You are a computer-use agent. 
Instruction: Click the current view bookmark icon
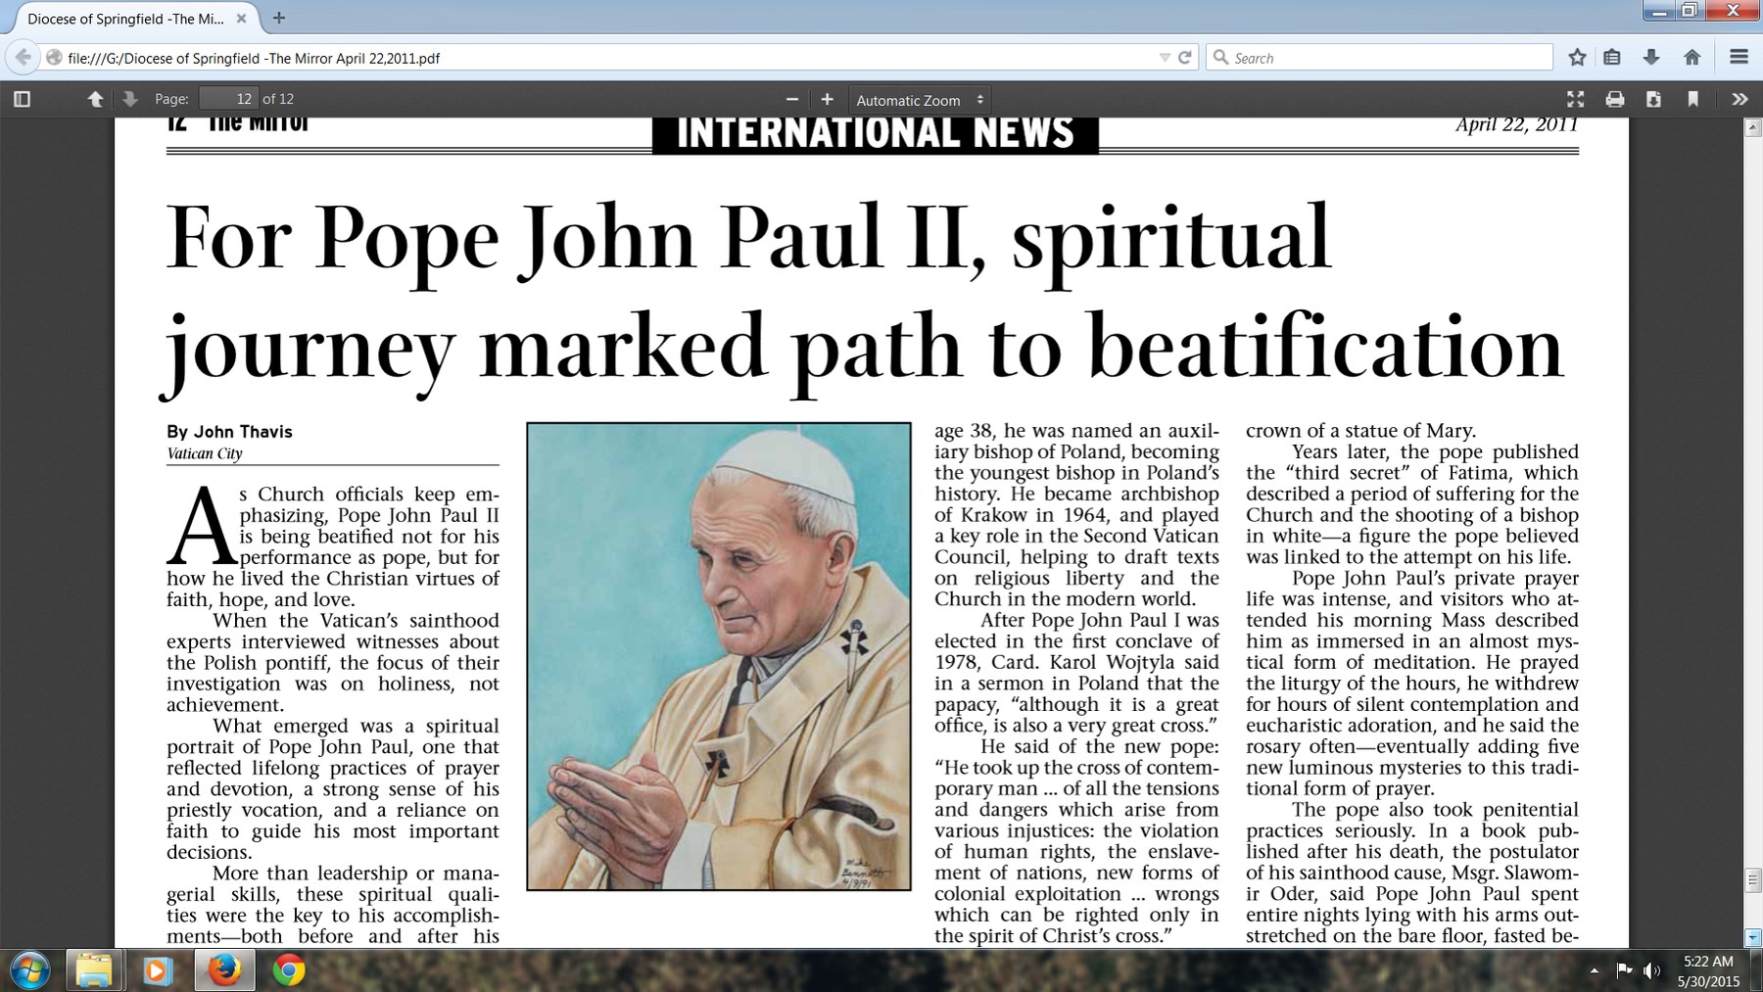[1692, 99]
